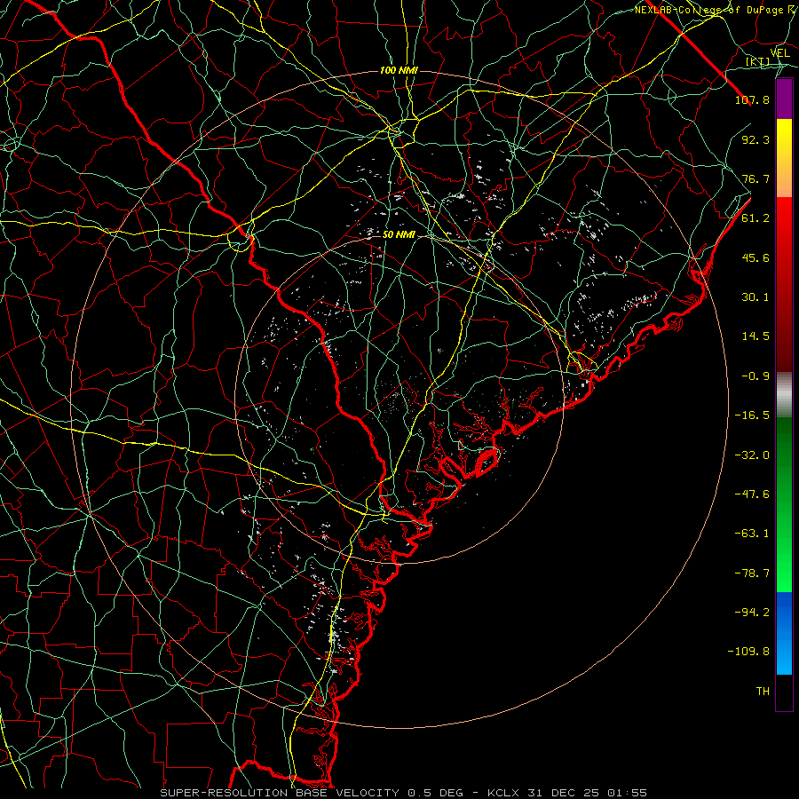
Task: Select the 76.7 scale value
Action: click(755, 178)
